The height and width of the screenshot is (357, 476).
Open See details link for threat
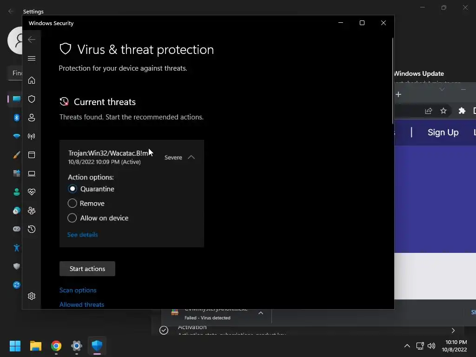(x=83, y=235)
